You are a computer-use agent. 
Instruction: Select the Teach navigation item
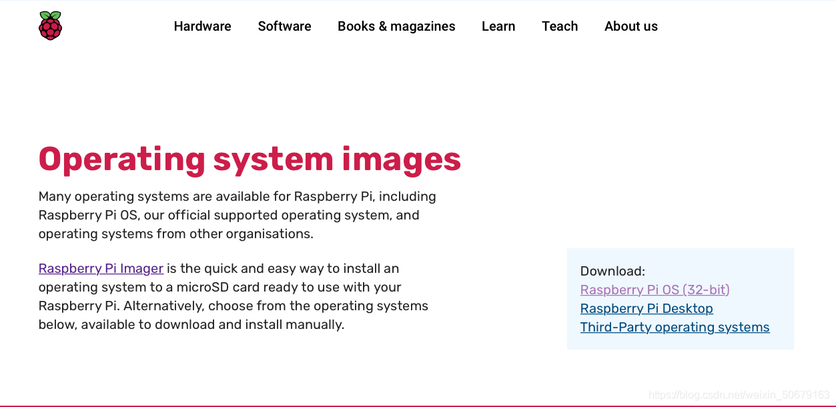[x=560, y=26]
